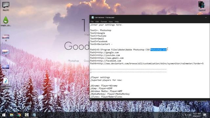Viewport: 210px width, 118px height.
Task: Place cursor in 'Text6=Deviantart -' line
Action: click(x=101, y=44)
